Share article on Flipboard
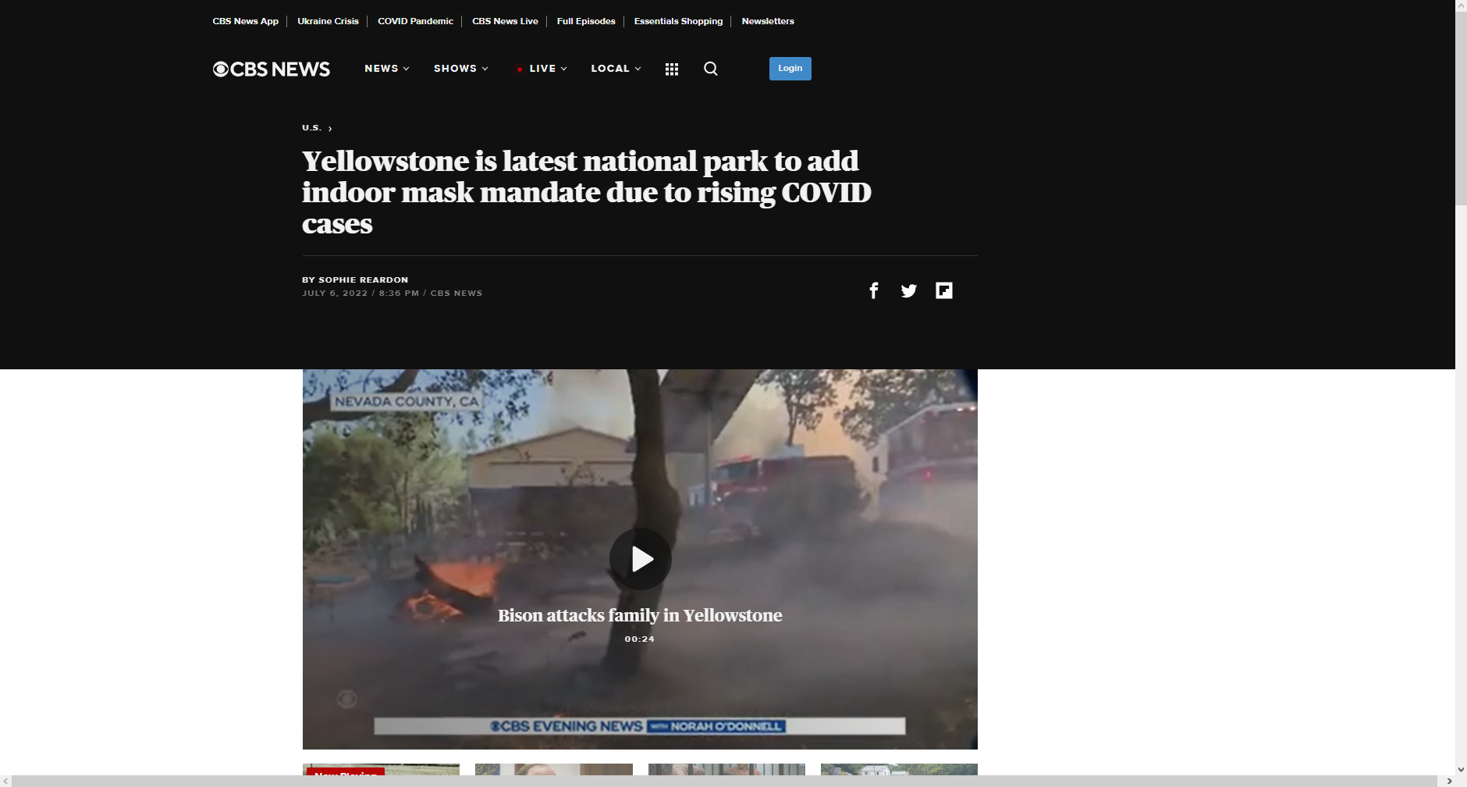The image size is (1467, 787). tap(943, 291)
